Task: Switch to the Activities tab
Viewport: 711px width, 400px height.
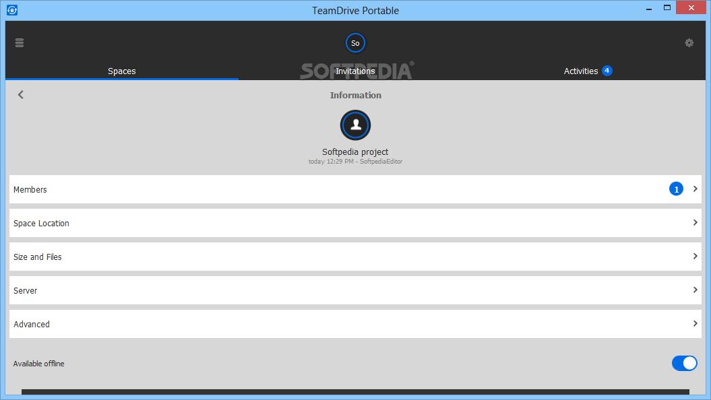Action: pyautogui.click(x=588, y=71)
